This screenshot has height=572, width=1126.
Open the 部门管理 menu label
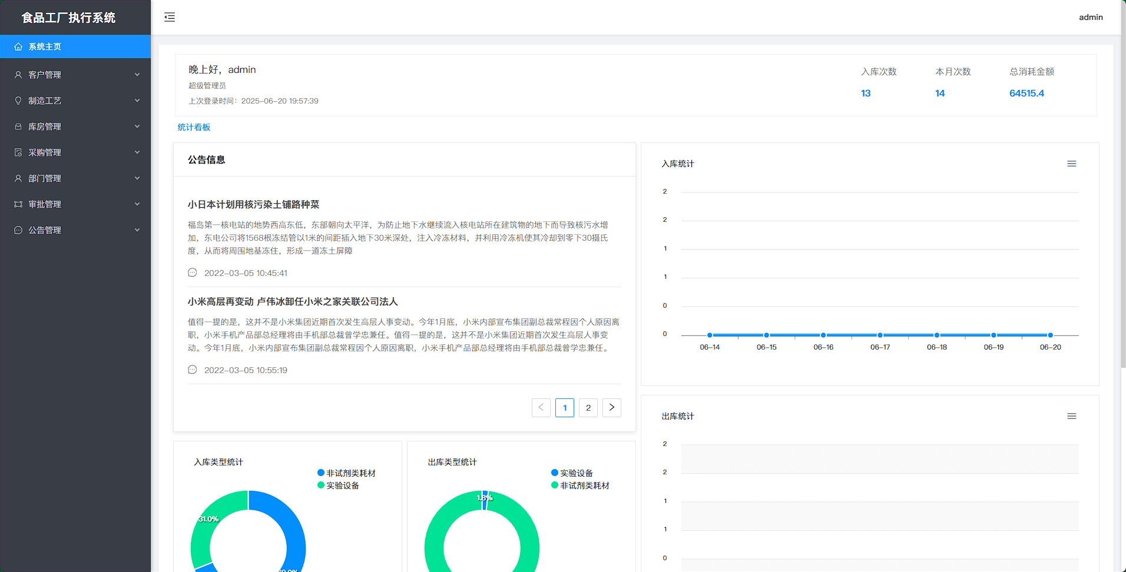tap(45, 178)
